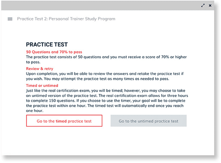Open the hamburger menu

(10, 19)
